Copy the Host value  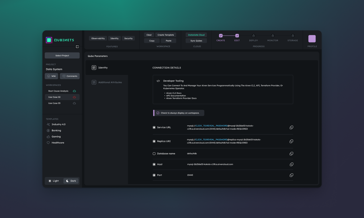coord(291,164)
